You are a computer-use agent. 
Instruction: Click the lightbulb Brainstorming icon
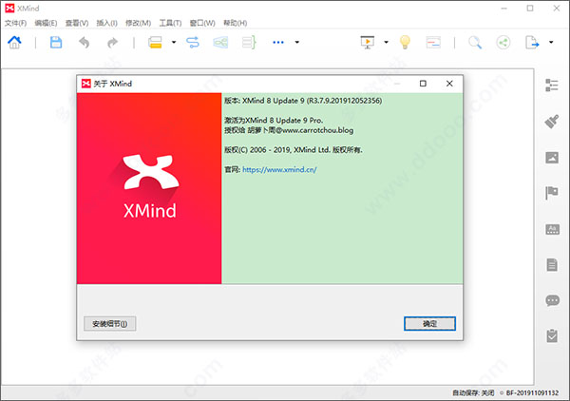(404, 42)
